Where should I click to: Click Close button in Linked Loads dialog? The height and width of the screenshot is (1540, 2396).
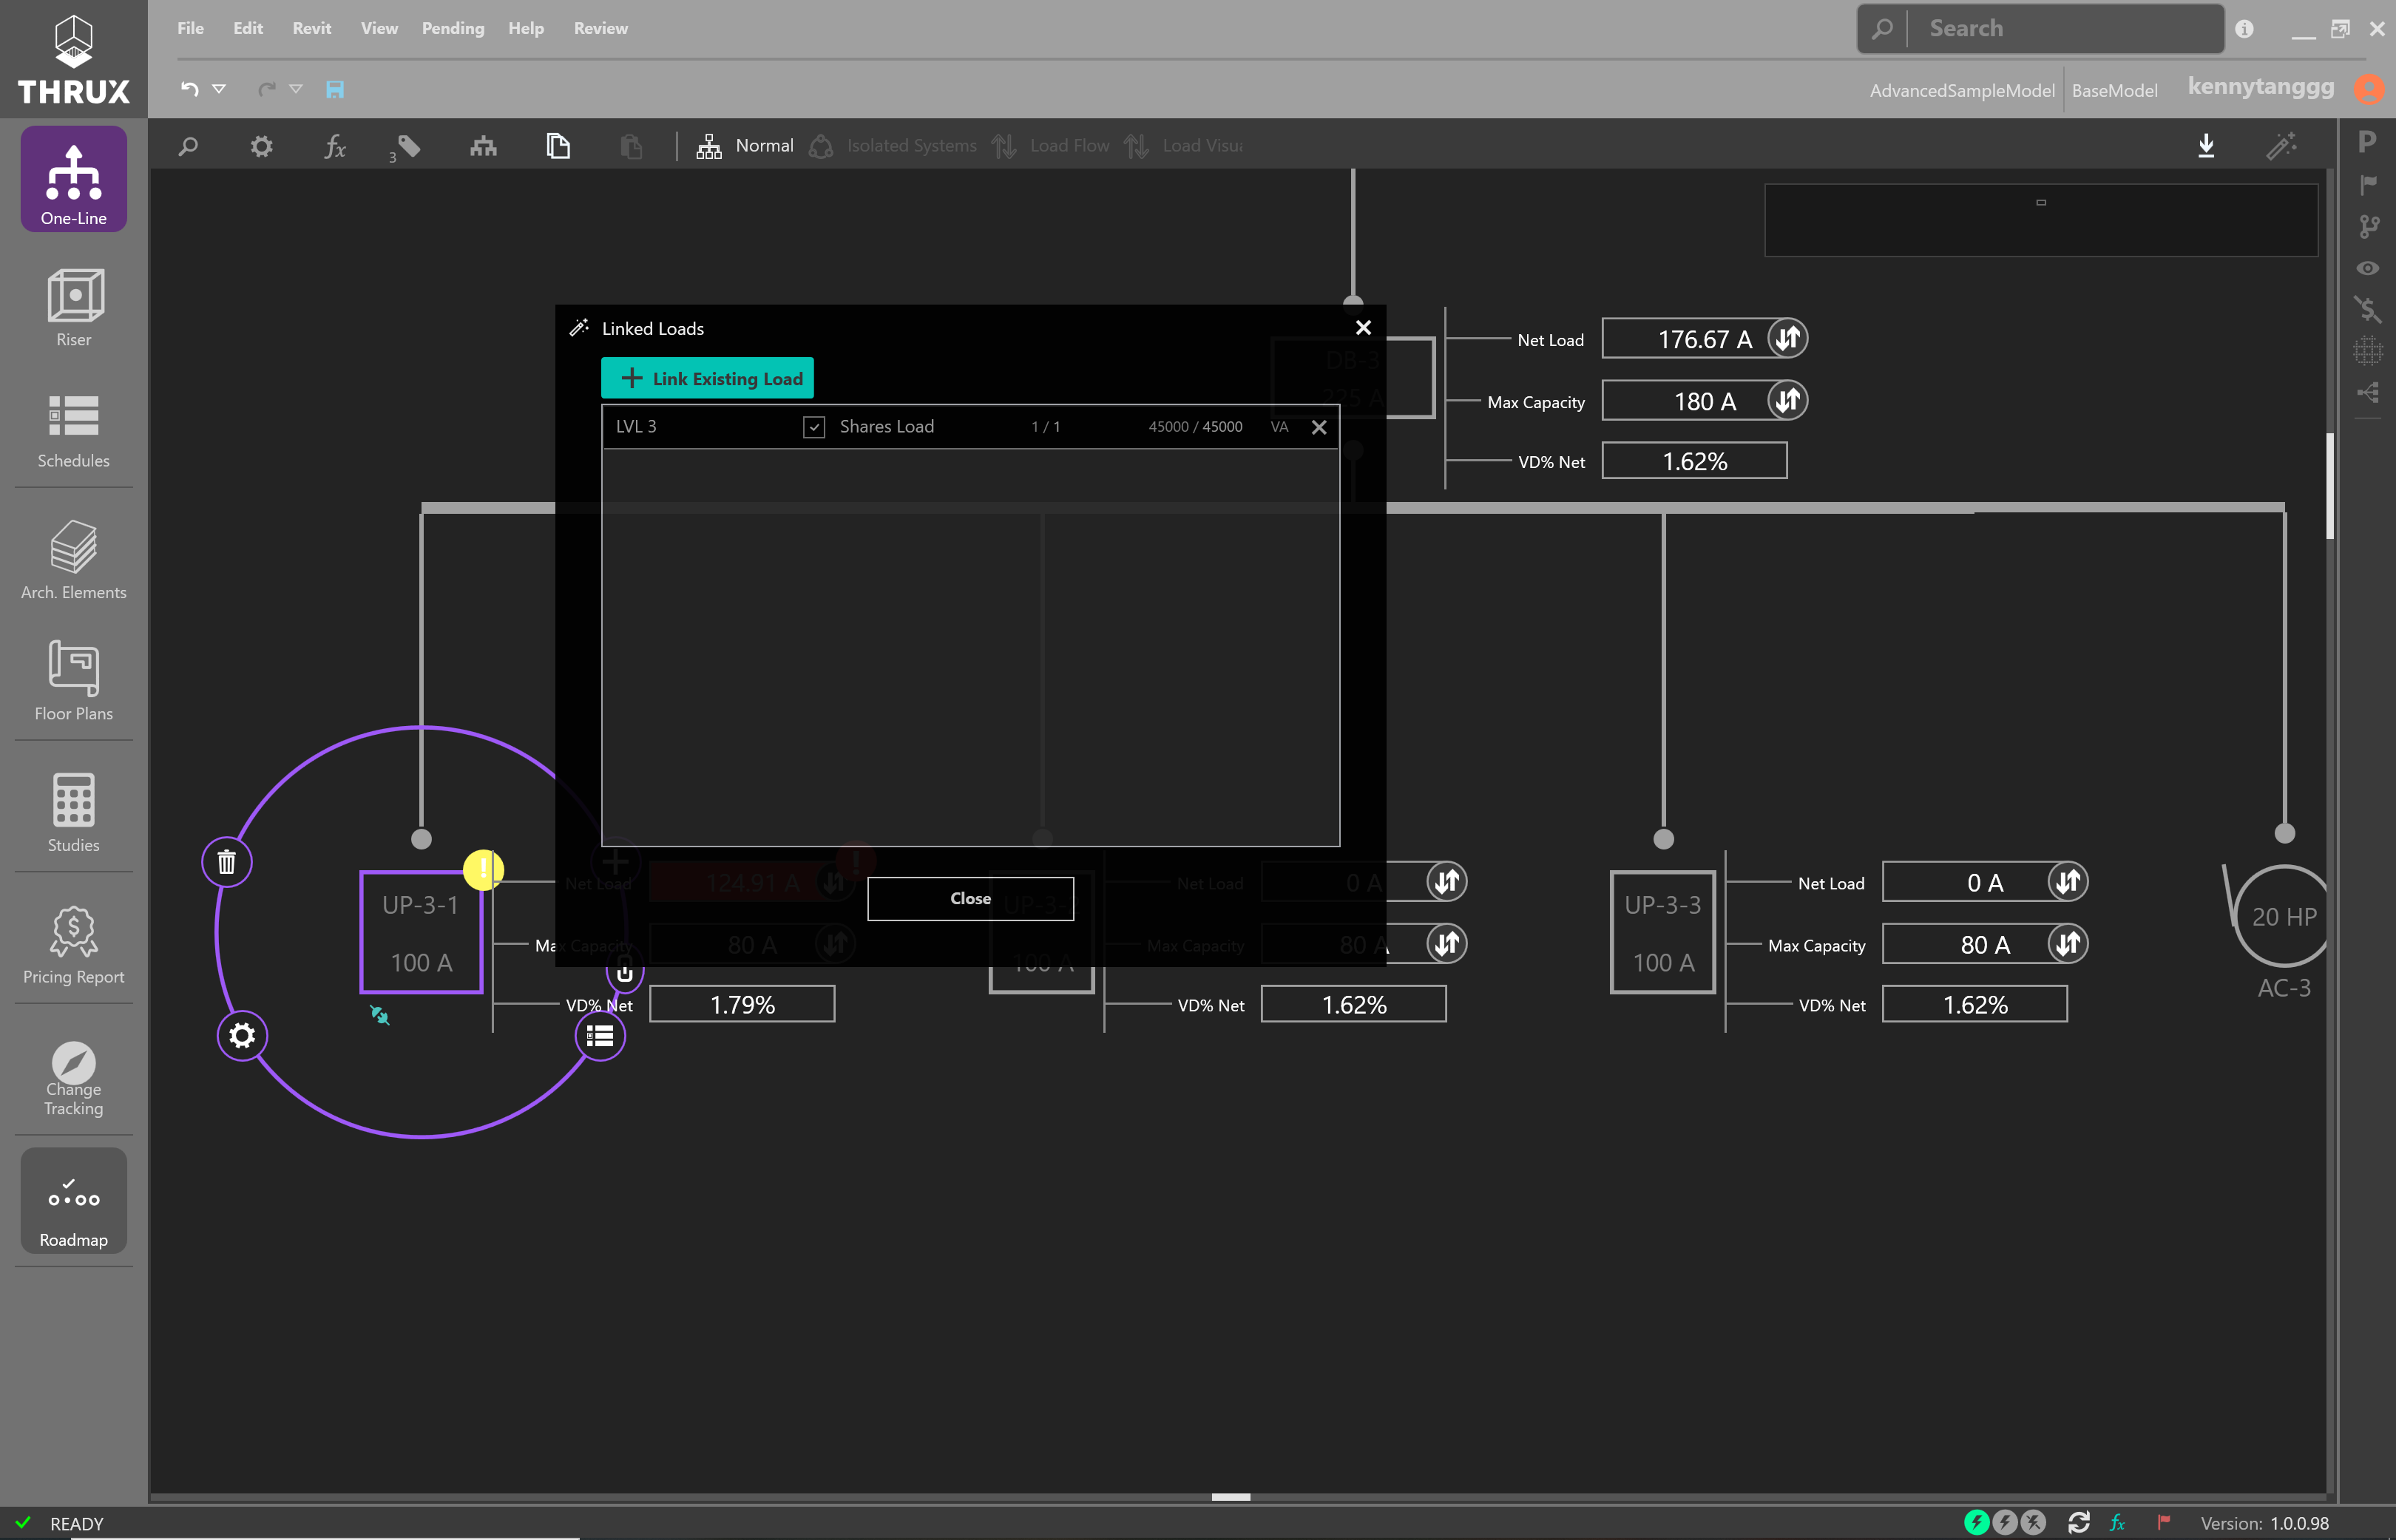pos(971,898)
